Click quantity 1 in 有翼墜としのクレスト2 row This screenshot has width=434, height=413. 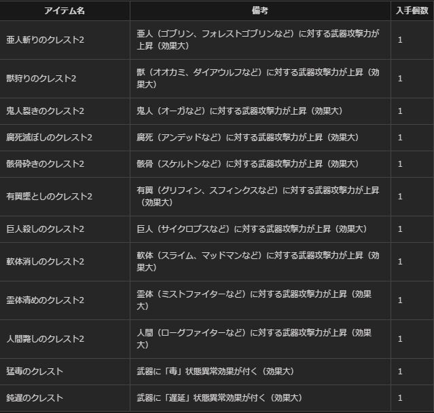400,197
